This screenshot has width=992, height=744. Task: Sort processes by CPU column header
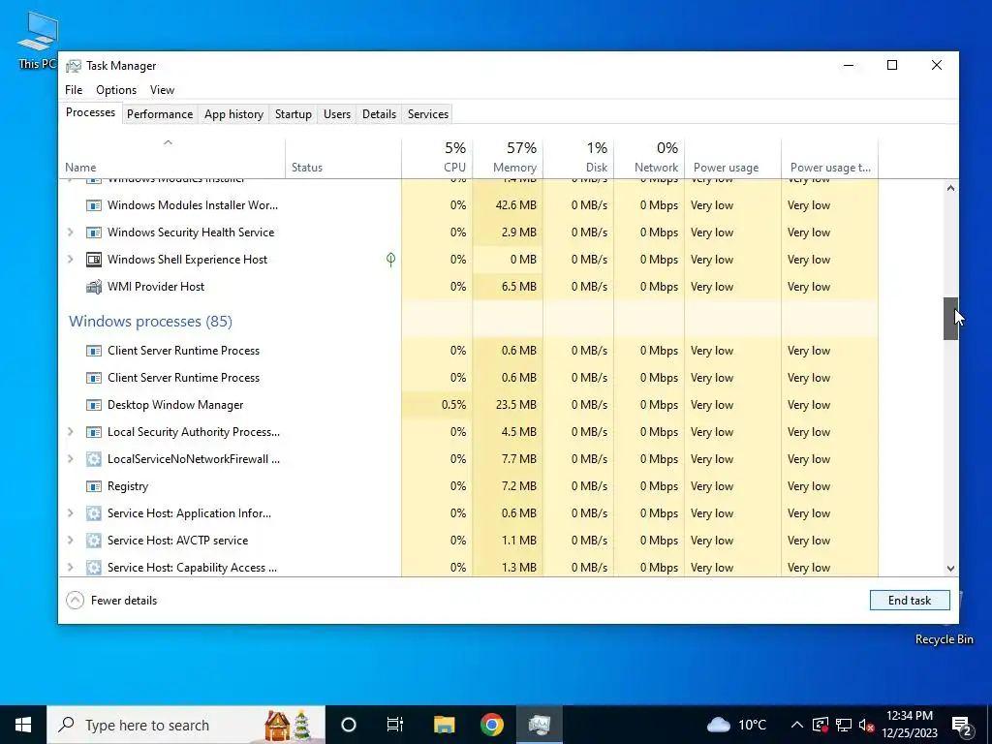point(437,158)
